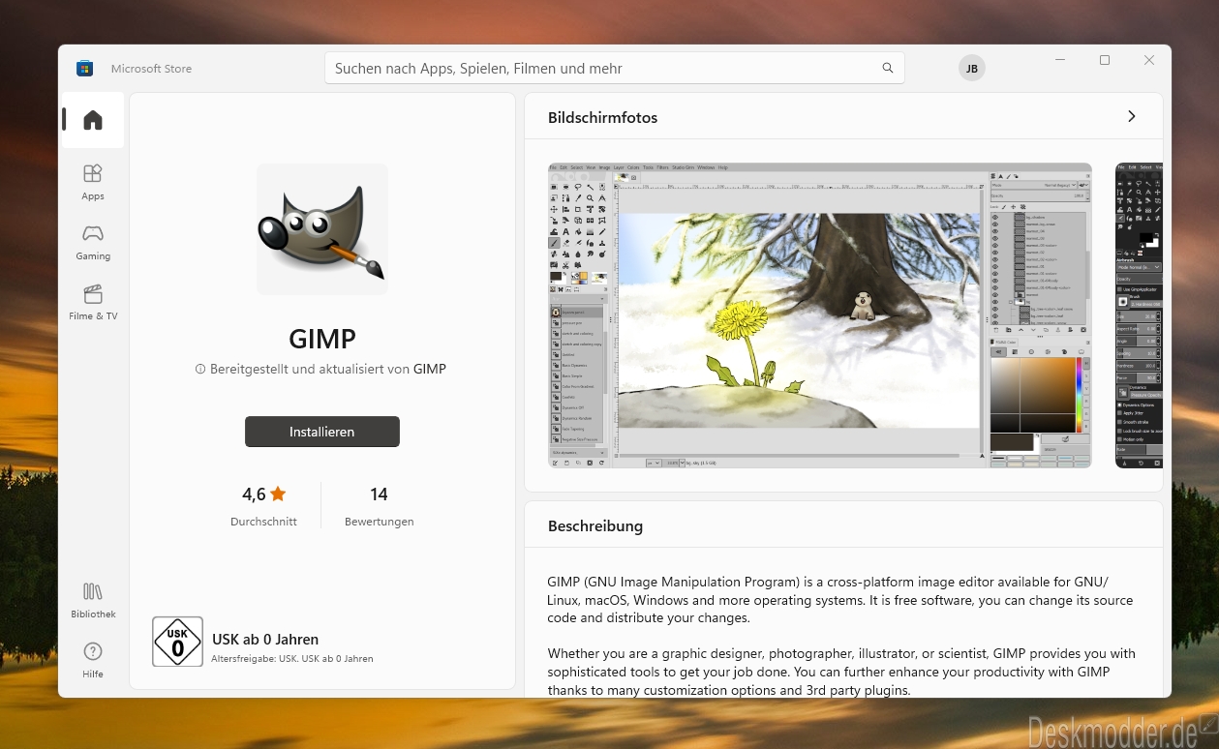Go to the Home page in sidebar
The width and height of the screenshot is (1219, 749).
click(x=93, y=120)
